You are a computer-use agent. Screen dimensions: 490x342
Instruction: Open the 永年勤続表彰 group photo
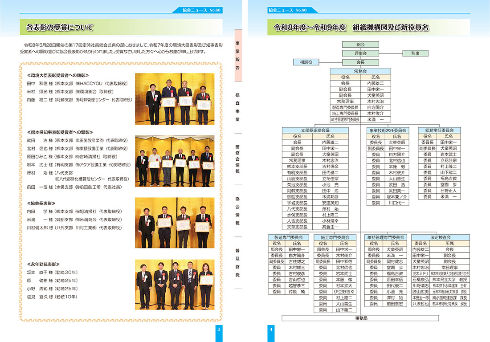point(175,285)
